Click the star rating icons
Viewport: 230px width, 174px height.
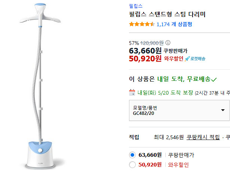click(x=141, y=24)
